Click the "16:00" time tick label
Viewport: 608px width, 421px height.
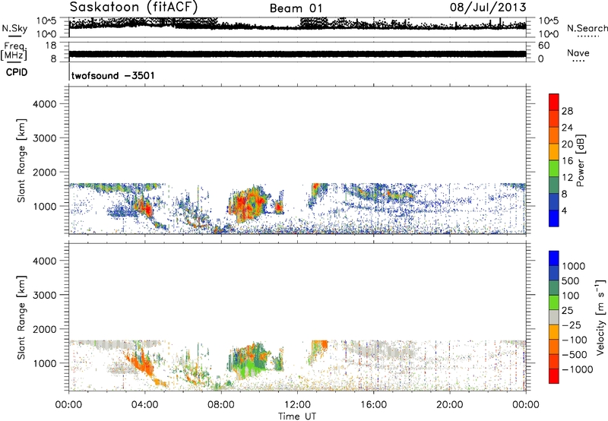tap(373, 405)
